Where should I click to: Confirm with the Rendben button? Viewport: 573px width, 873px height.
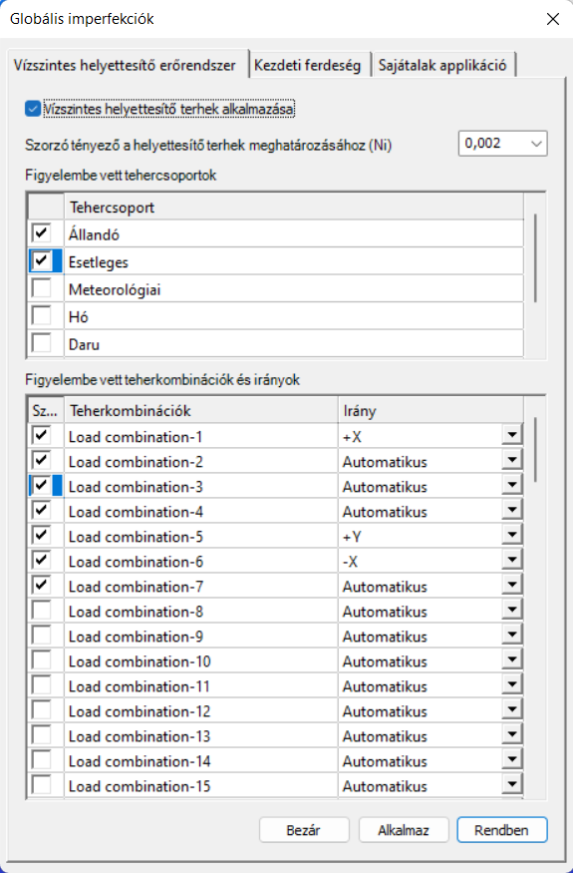pyautogui.click(x=502, y=830)
